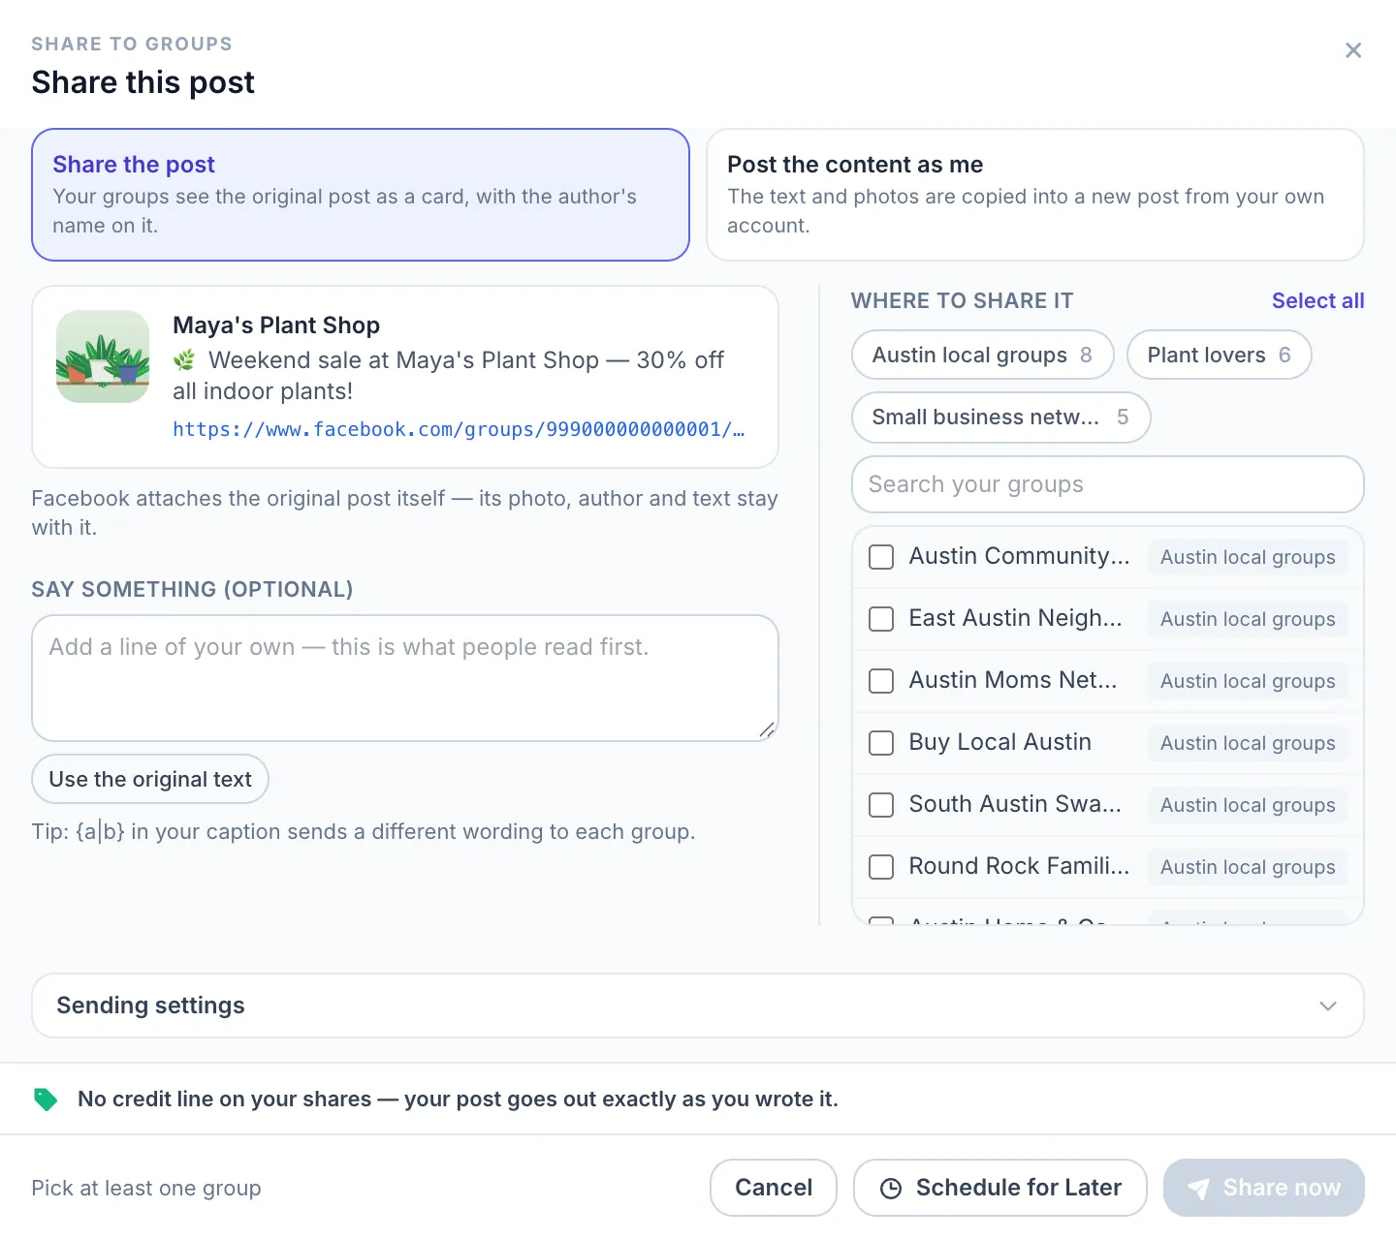Screen dimensions: 1396x1239
Task: Click the Austin local groups tag on South Austin row
Action: (1248, 805)
